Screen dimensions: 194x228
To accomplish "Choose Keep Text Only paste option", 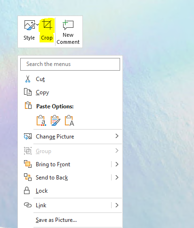I will click(69, 121).
